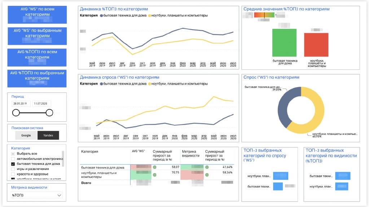This screenshot has height=207, width=369.
Task: Open the %ТОП3 visibility metric dropdown
Action: 36,195
